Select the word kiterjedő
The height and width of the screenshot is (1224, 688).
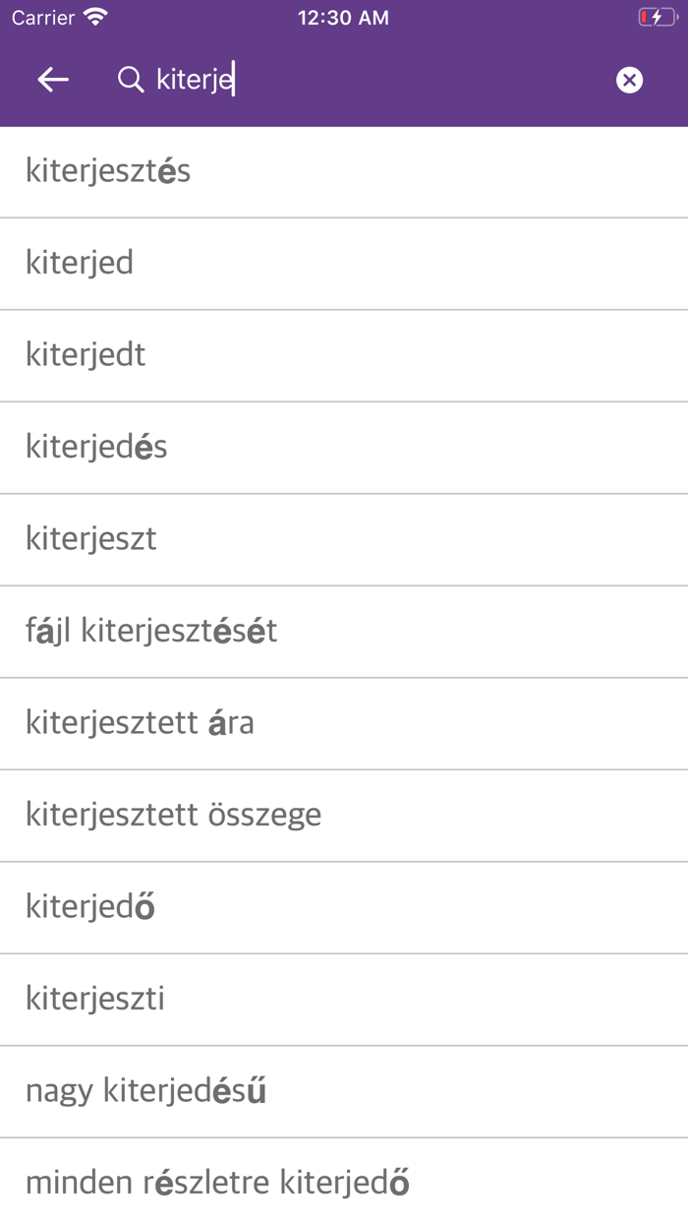[88, 906]
